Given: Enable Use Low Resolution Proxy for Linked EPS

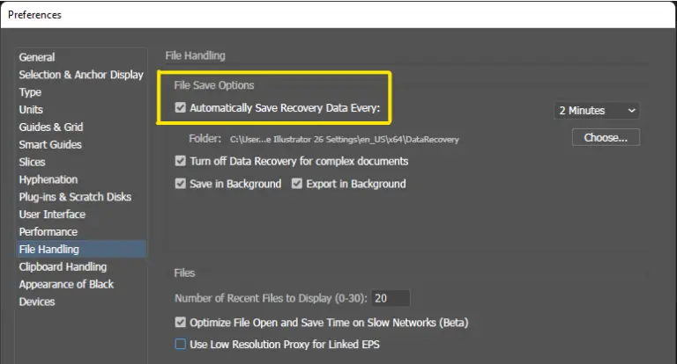Looking at the screenshot, I should 182,345.
